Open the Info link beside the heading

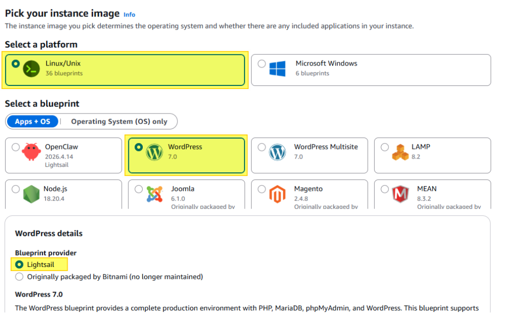(129, 15)
